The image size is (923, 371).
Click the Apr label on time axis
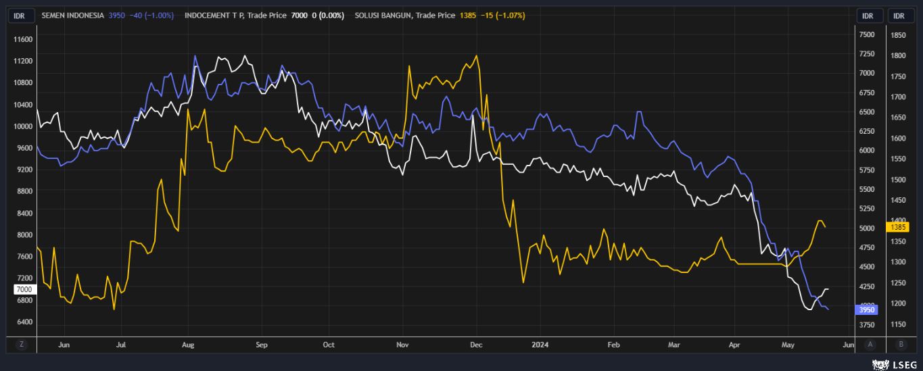[x=734, y=345]
